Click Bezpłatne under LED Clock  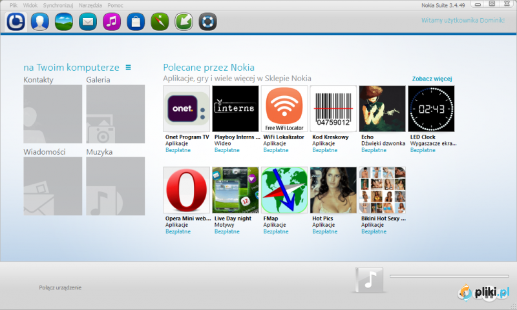coord(423,150)
